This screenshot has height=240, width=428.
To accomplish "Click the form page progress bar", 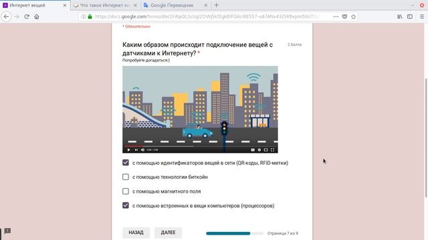I will pos(234,233).
